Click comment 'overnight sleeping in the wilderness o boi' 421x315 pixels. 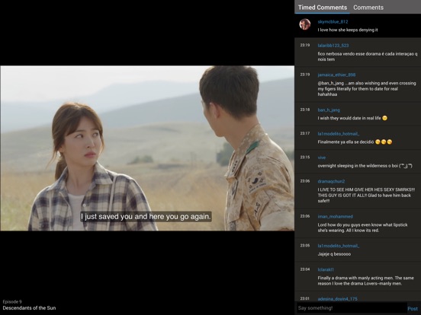pyautogui.click(x=365, y=166)
